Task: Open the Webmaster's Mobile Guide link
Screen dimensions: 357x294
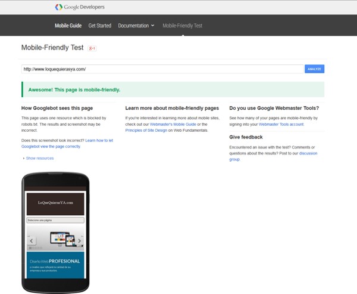Action: [x=173, y=124]
